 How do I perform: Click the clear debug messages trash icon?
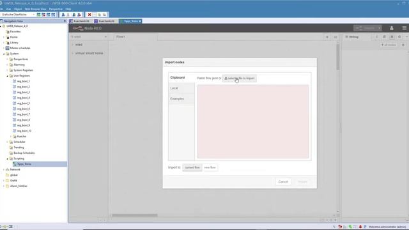pos(403,45)
